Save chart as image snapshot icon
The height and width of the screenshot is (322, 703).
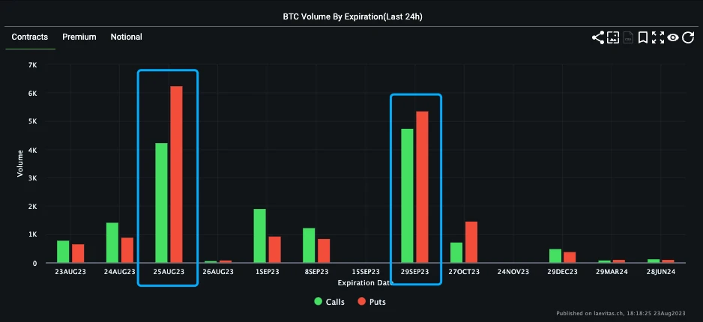(613, 37)
